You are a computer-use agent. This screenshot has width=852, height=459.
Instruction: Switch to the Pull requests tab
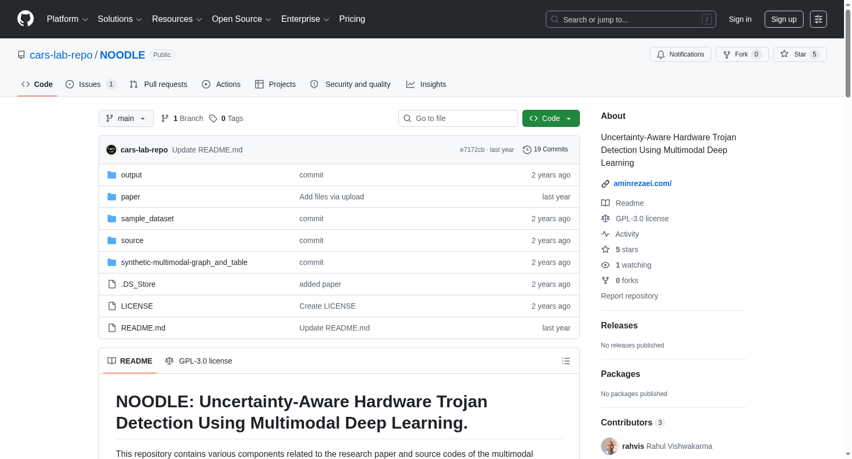coord(159,84)
